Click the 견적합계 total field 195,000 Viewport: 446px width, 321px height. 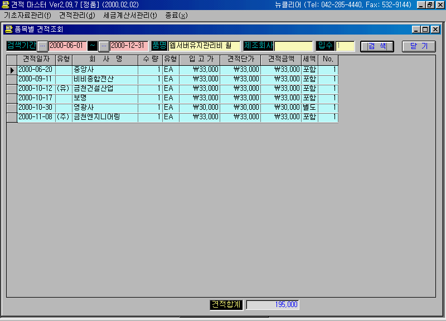273,305
